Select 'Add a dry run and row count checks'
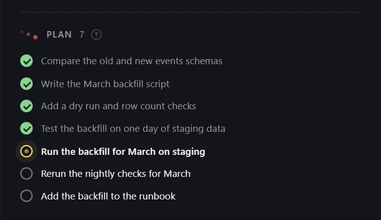Viewport: 381px width, 220px height. click(118, 106)
